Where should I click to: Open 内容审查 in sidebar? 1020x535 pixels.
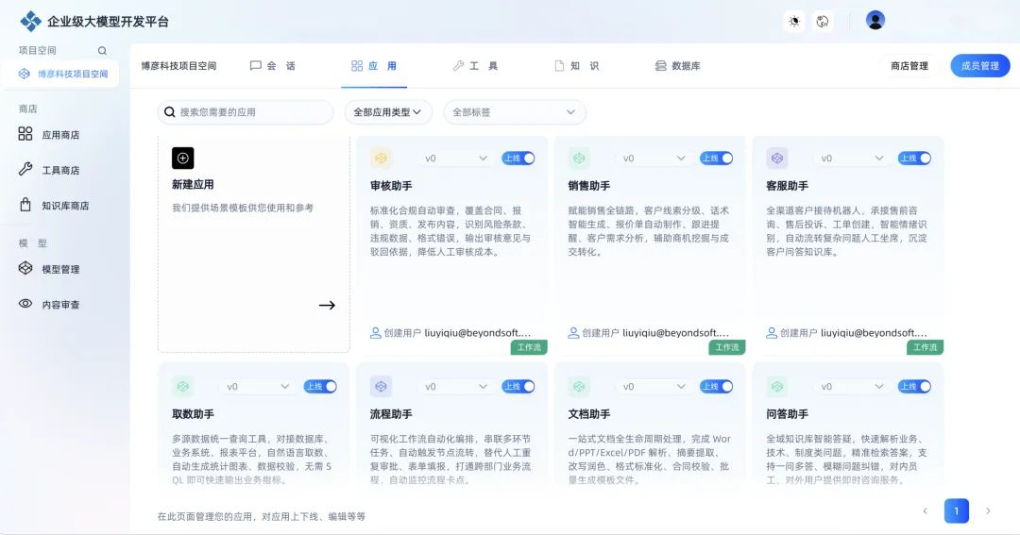point(49,304)
